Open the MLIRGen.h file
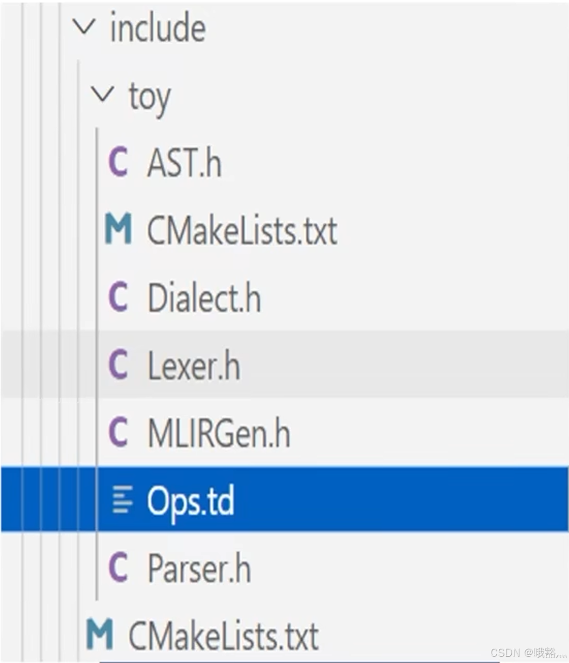 tap(217, 433)
